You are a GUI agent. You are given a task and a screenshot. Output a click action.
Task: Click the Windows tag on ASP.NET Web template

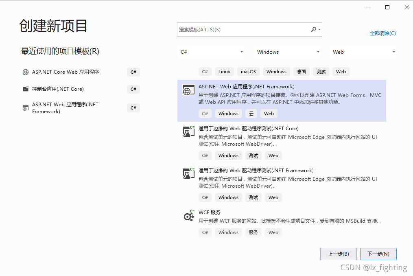(x=228, y=114)
